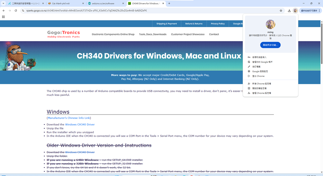Click the site info icon in address bar
The width and height of the screenshot is (323, 176).
click(23, 11)
